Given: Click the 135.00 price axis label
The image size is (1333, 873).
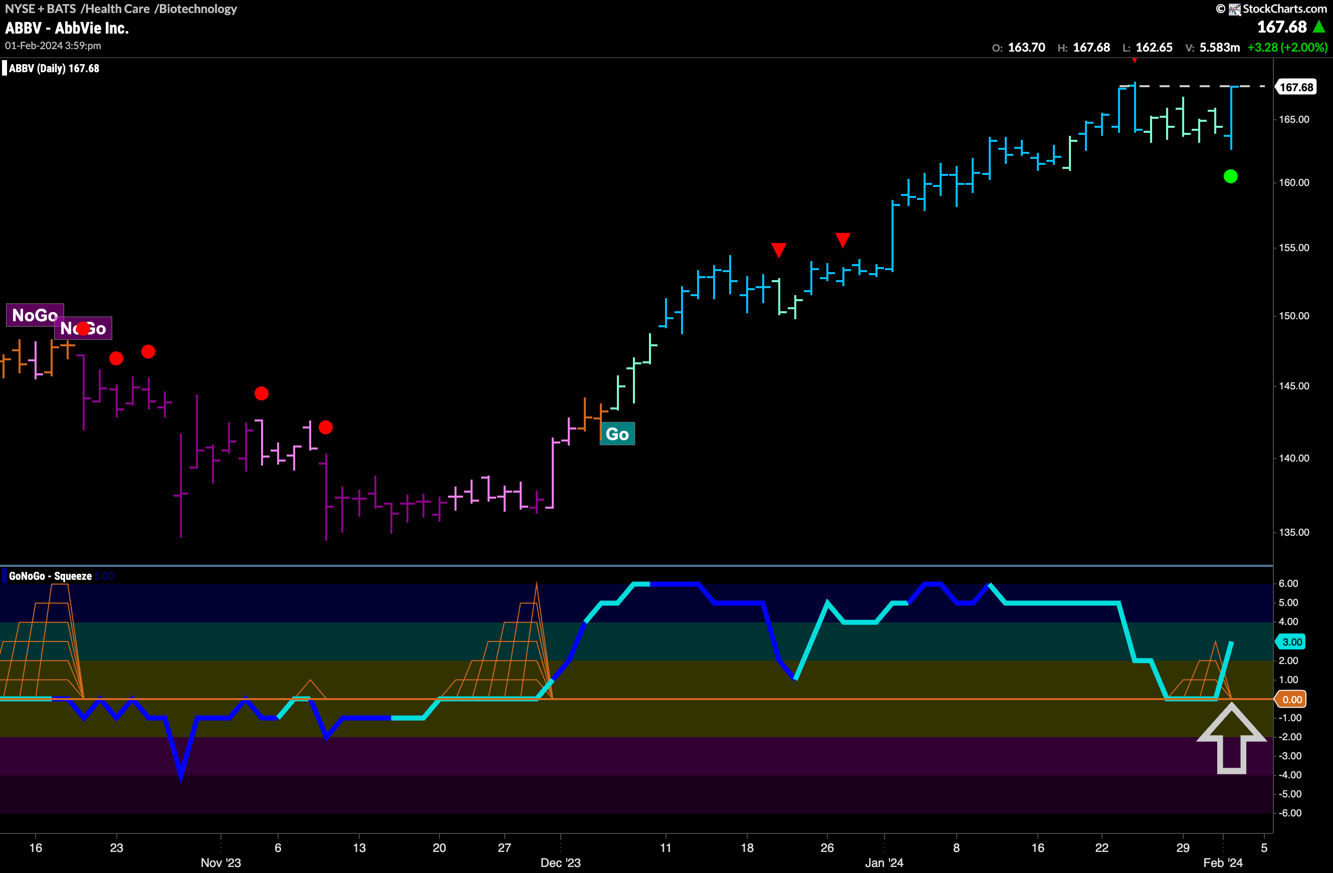Looking at the screenshot, I should tap(1294, 533).
